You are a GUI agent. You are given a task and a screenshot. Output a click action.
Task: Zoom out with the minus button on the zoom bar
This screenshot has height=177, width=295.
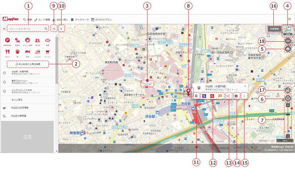pyautogui.click(x=288, y=136)
